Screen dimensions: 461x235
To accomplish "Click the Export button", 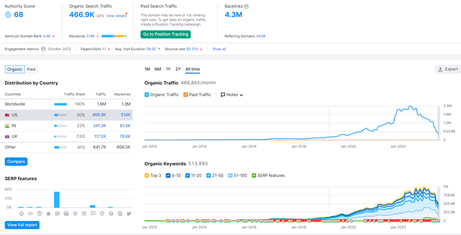I will pos(447,69).
